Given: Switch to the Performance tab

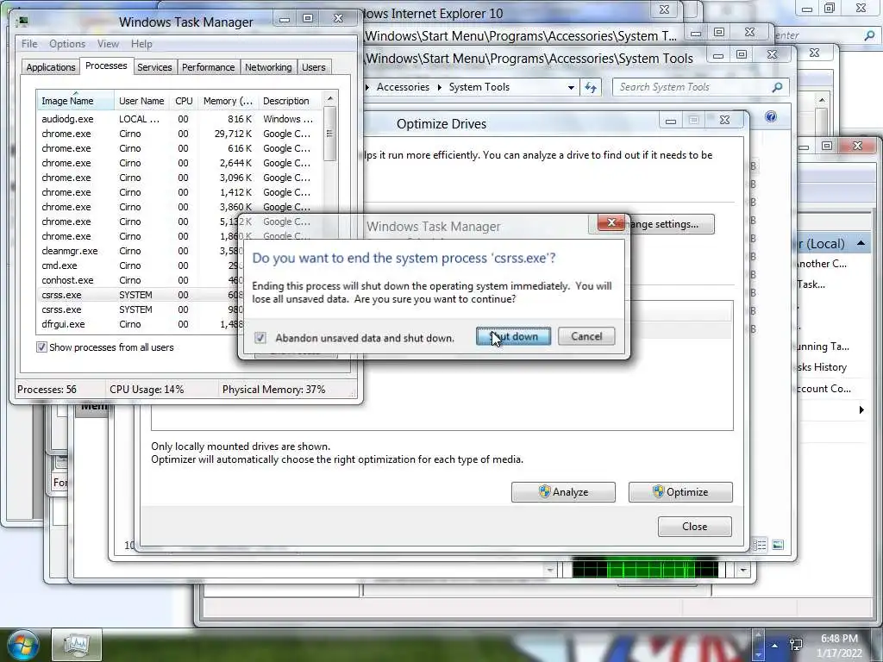Looking at the screenshot, I should tap(208, 67).
